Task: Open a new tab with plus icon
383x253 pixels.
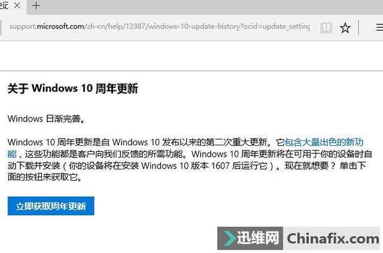Action: pyautogui.click(x=36, y=5)
